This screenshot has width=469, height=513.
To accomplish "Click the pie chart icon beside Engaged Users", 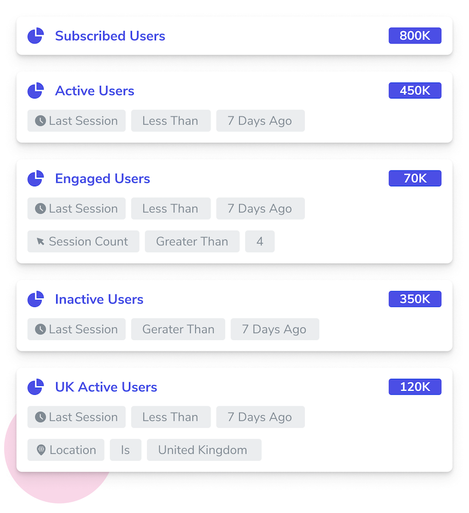I will click(35, 178).
